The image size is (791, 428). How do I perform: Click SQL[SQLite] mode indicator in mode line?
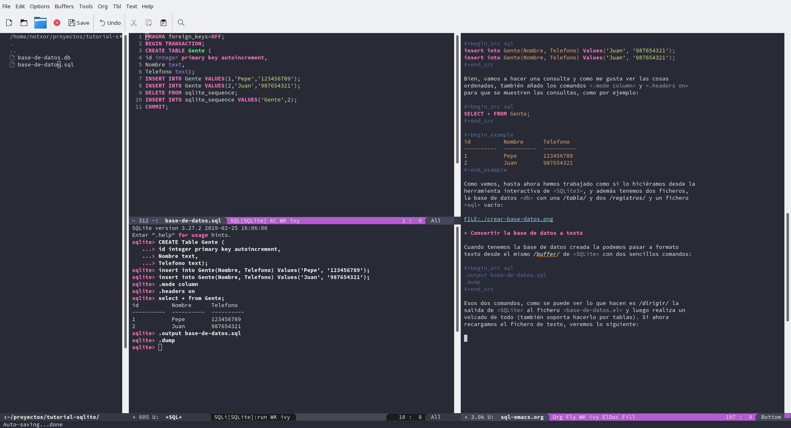248,221
